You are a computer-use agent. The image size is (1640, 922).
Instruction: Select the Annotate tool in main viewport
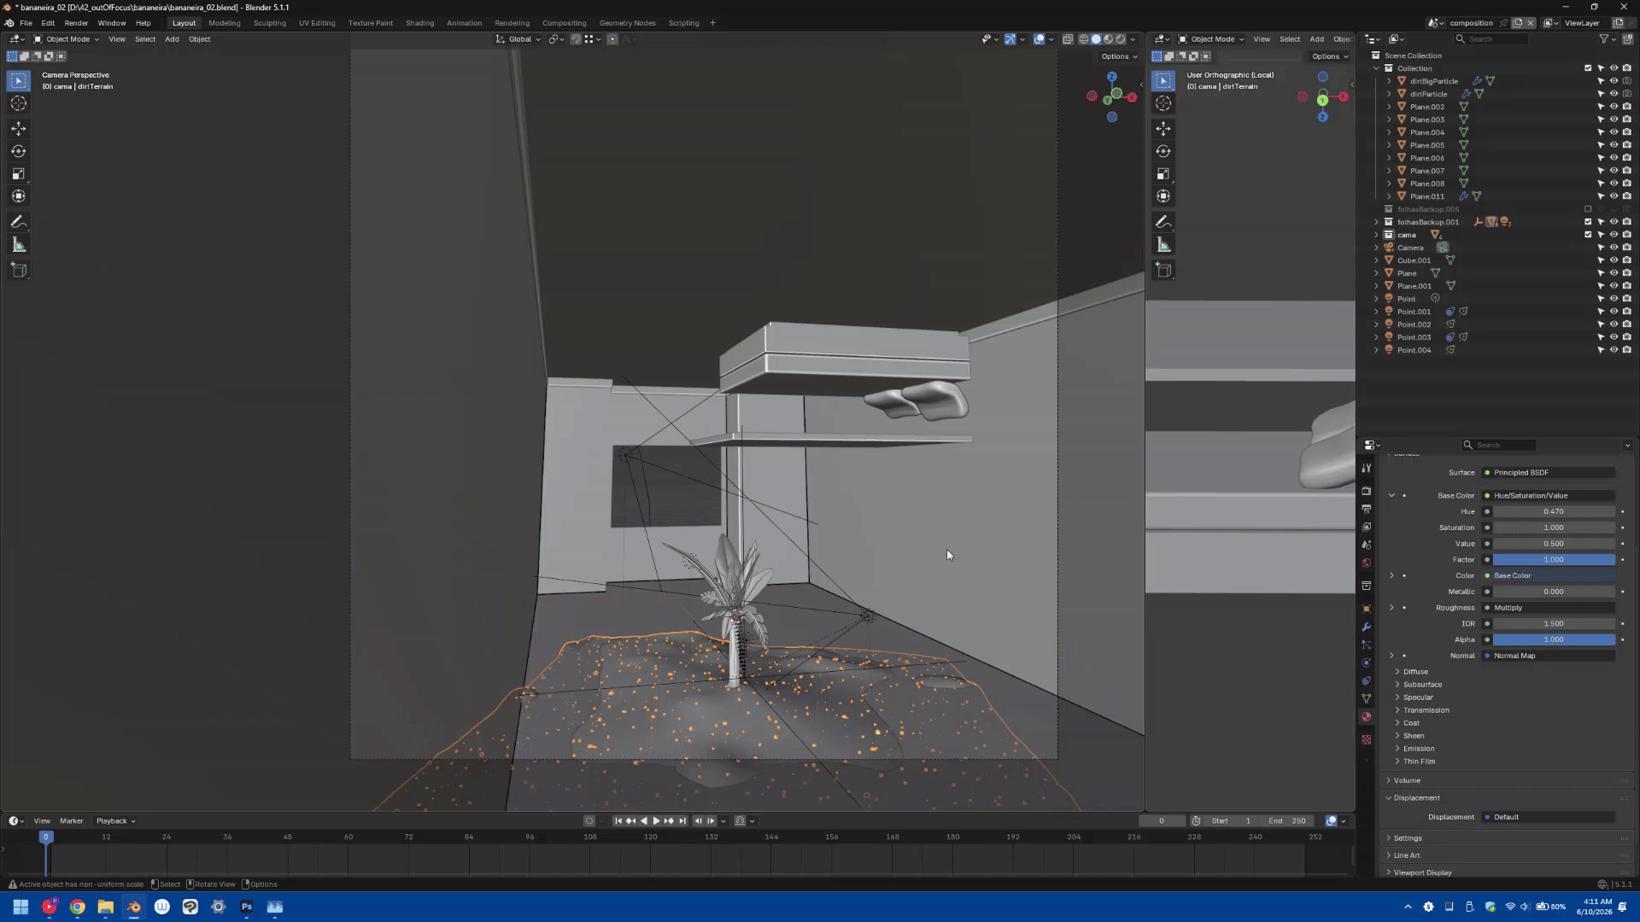pyautogui.click(x=19, y=222)
